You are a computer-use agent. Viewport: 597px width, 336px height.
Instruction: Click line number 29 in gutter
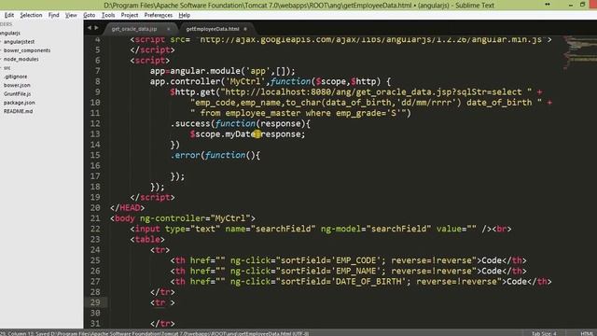pyautogui.click(x=95, y=302)
